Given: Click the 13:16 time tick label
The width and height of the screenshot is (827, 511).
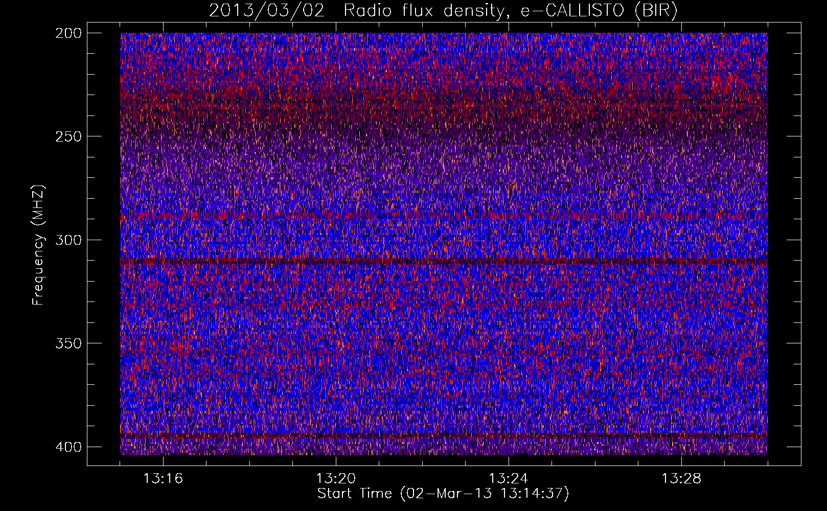Looking at the screenshot, I should click(x=163, y=479).
